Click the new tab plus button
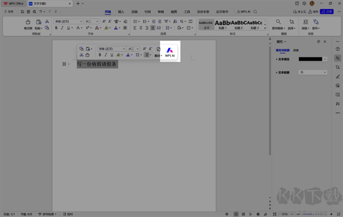Screen dimensions: 343x217 pyautogui.click(x=78, y=3)
